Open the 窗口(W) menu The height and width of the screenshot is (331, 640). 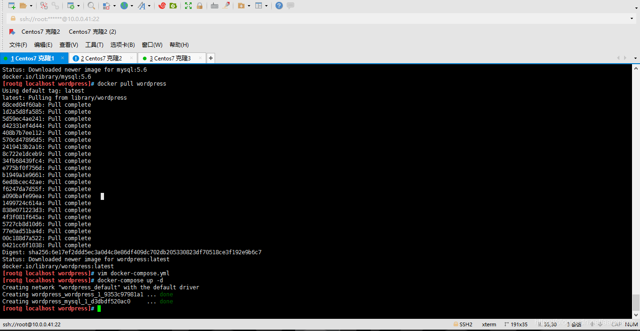click(x=152, y=45)
